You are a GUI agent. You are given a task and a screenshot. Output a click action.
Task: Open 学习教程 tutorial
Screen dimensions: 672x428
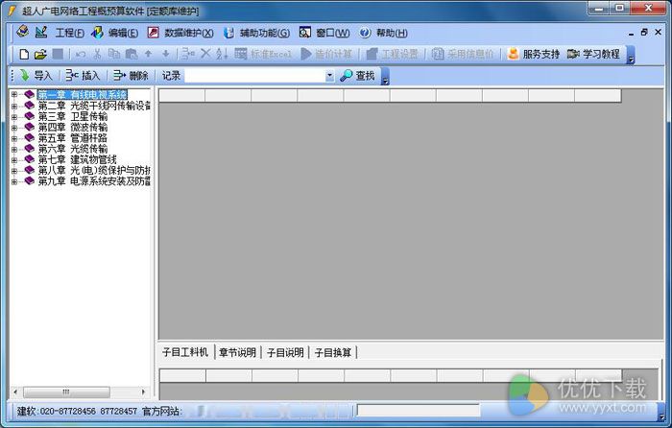coord(593,54)
